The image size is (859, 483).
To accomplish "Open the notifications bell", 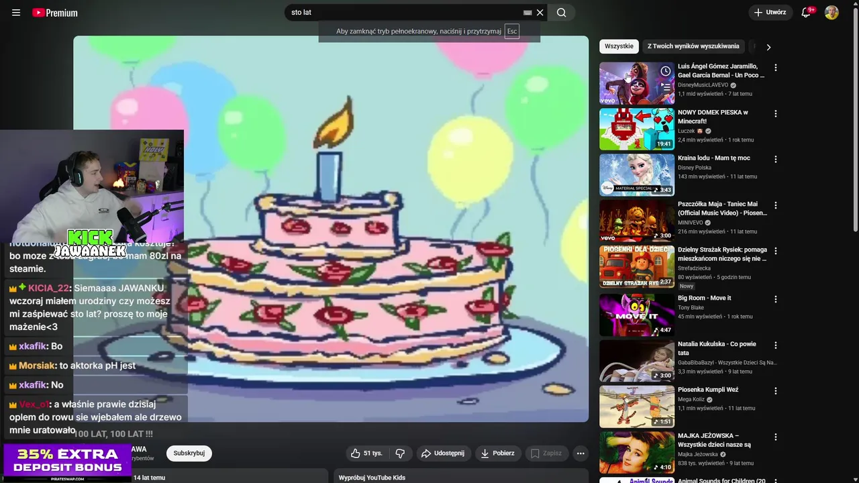I will [807, 13].
